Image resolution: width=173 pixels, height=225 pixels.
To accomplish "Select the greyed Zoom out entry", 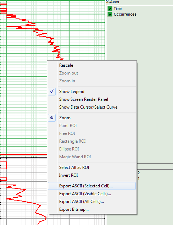I will 92,73.
